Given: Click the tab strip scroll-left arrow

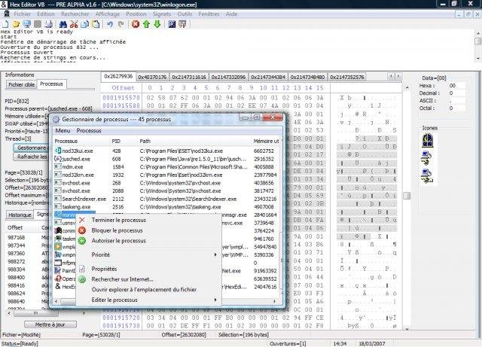Looking at the screenshot, I should click(x=391, y=75).
